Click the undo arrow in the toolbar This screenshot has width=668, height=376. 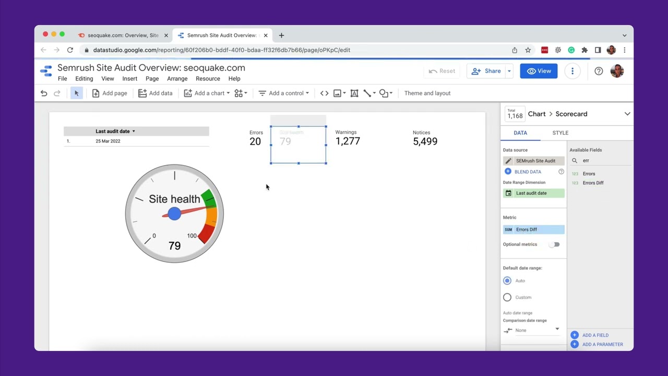(x=44, y=93)
